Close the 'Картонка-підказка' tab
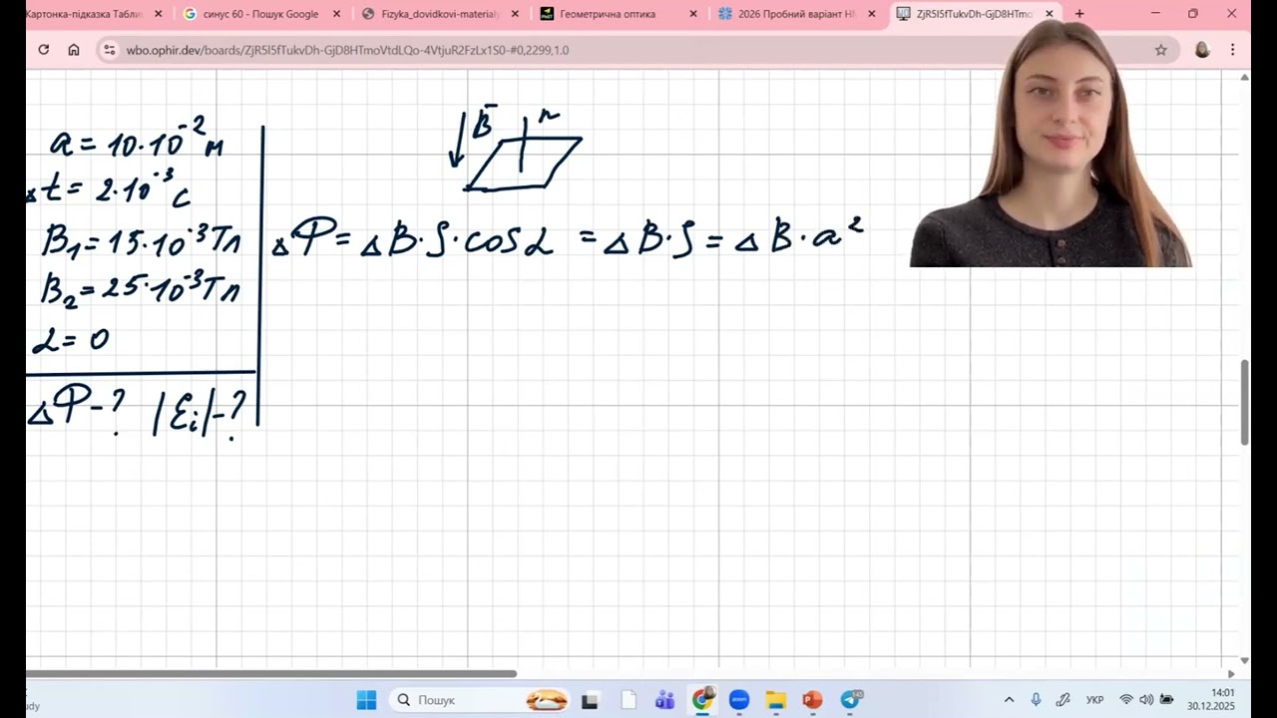Image resolution: width=1277 pixels, height=718 pixels. click(158, 14)
